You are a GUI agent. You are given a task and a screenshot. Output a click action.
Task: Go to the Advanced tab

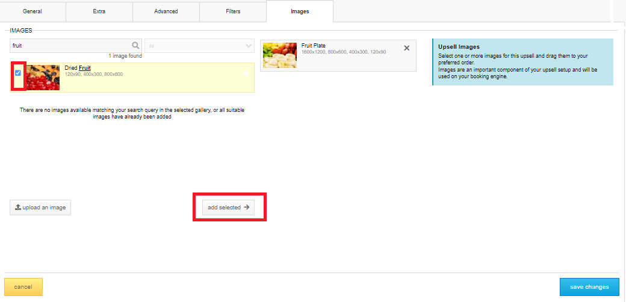(x=166, y=11)
